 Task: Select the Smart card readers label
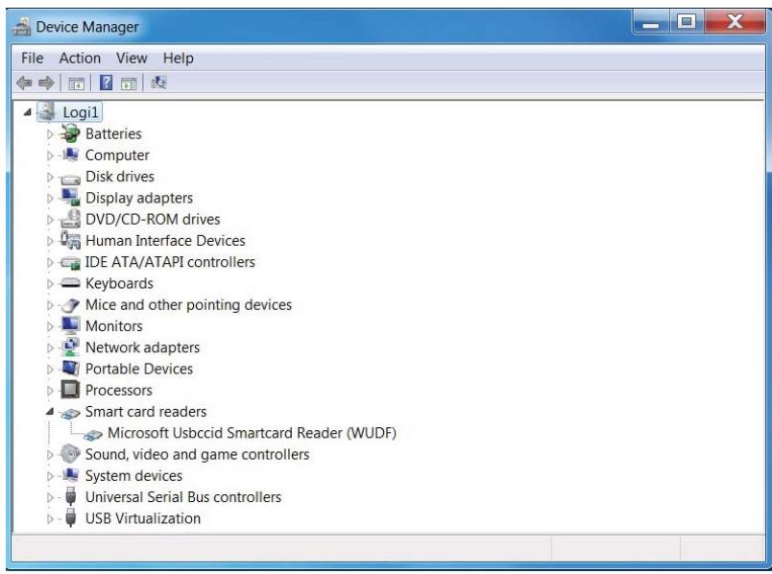pyautogui.click(x=146, y=412)
